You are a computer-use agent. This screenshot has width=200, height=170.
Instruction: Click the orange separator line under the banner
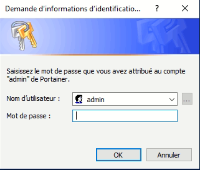point(99,55)
